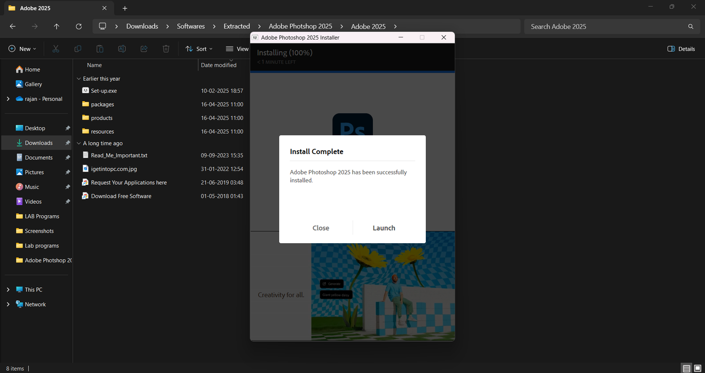This screenshot has height=373, width=705.
Task: Click Softwares in the address breadcrumb
Action: pyautogui.click(x=191, y=26)
